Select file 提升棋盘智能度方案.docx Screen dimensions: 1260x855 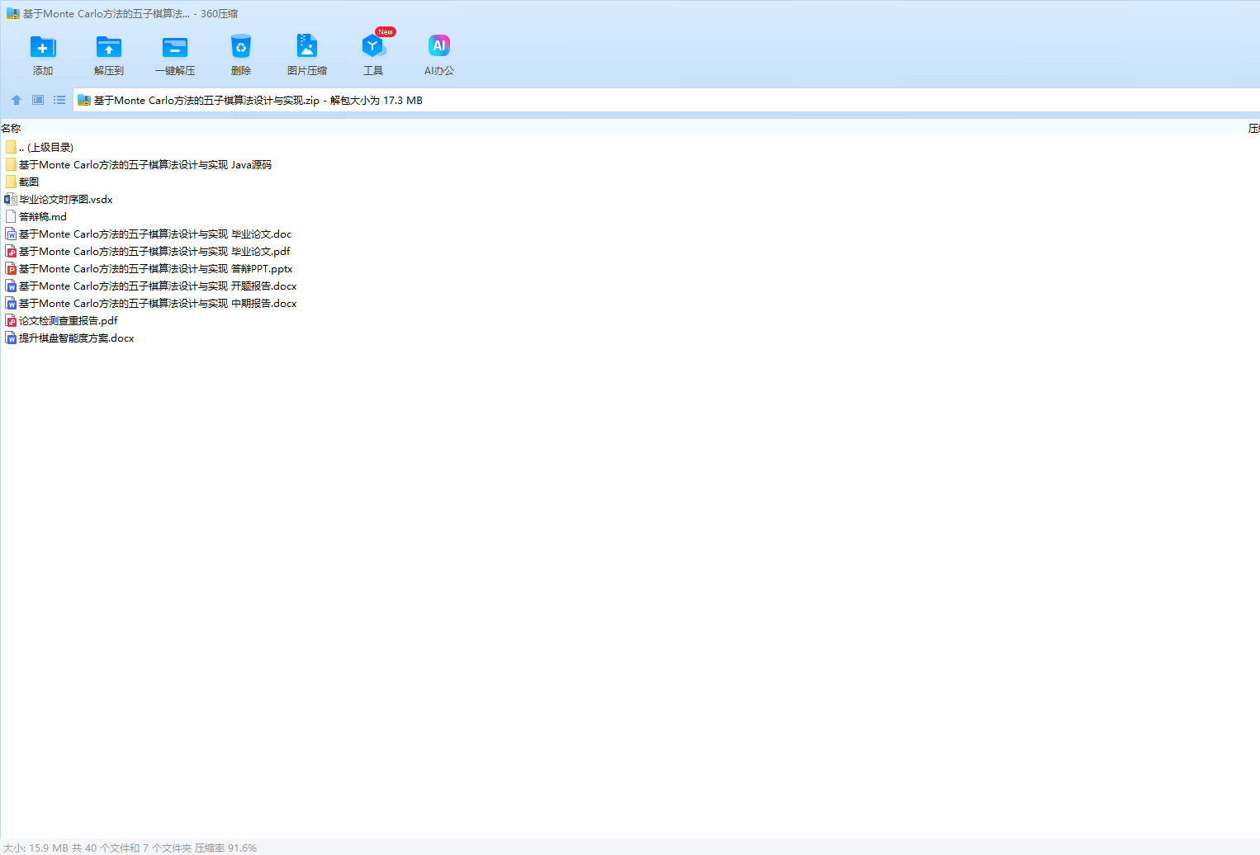[77, 338]
